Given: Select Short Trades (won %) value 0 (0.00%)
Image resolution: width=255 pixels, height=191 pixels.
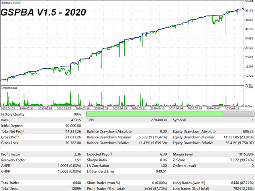Looking at the screenshot, I should pos(159,183).
